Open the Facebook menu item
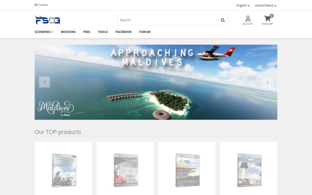312x195 pixels. coord(123,32)
